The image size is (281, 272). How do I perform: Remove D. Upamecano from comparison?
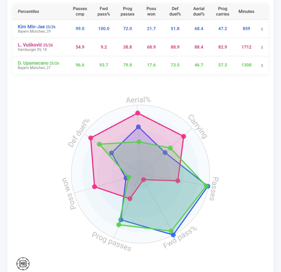click(262, 65)
